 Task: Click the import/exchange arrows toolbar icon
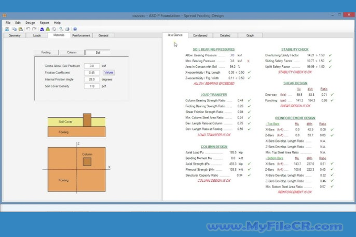7,29
